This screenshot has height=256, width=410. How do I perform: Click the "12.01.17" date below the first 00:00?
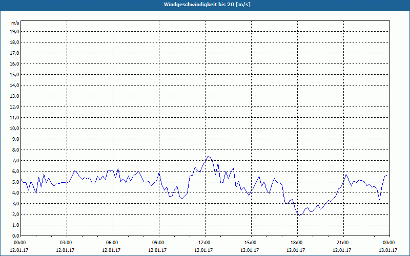tap(19, 250)
